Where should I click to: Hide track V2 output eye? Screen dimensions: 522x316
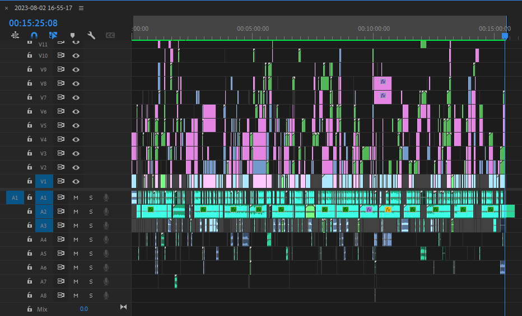coord(76,167)
